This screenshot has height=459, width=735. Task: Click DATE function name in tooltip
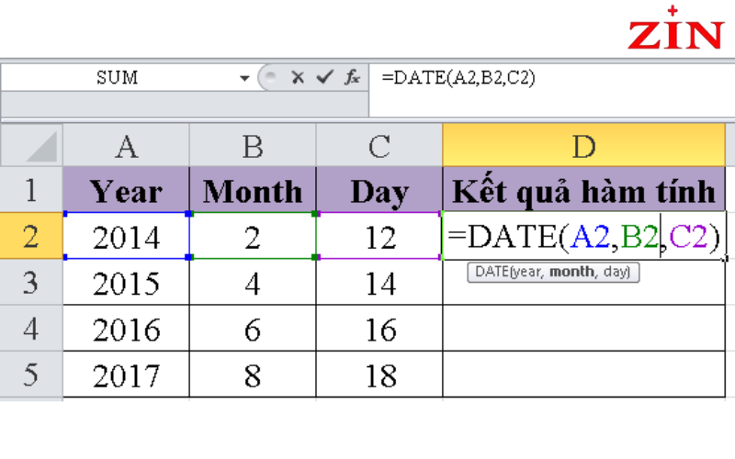(x=491, y=272)
